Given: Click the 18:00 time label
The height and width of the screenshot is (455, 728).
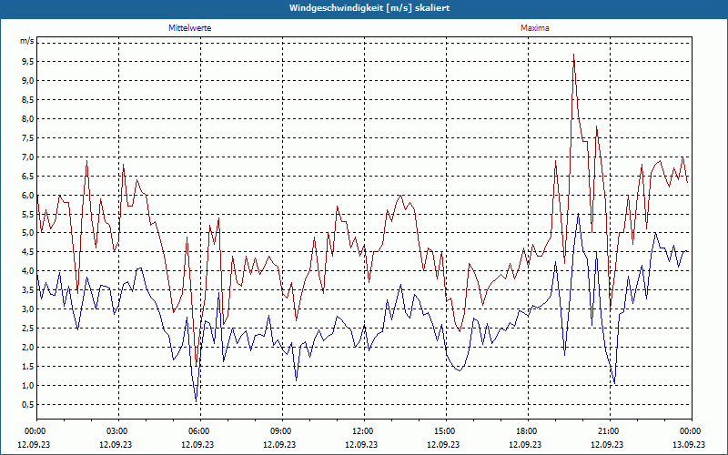Looking at the screenshot, I should [528, 431].
